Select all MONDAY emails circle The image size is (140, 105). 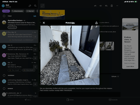(x=4, y=89)
